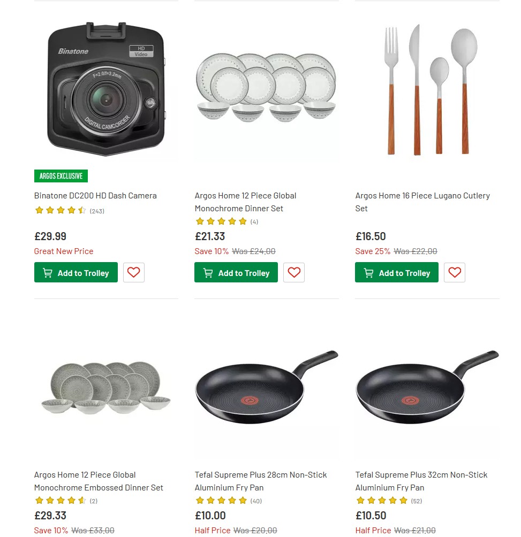
Task: Add Binatone DC200 Dash Camera to Trolley
Action: (75, 272)
